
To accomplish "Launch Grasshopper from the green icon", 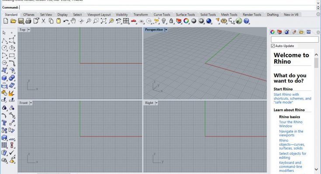I will [x=239, y=21].
